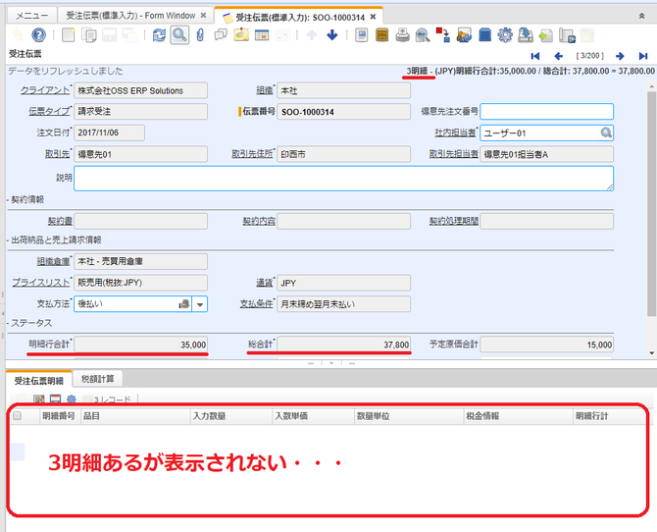Click the CSV import icon beside File Import
This screenshot has width=657, height=532.
pyautogui.click(x=567, y=35)
